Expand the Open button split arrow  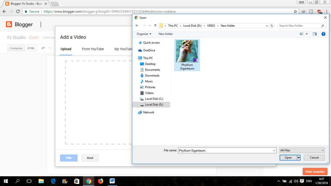[x=299, y=158]
